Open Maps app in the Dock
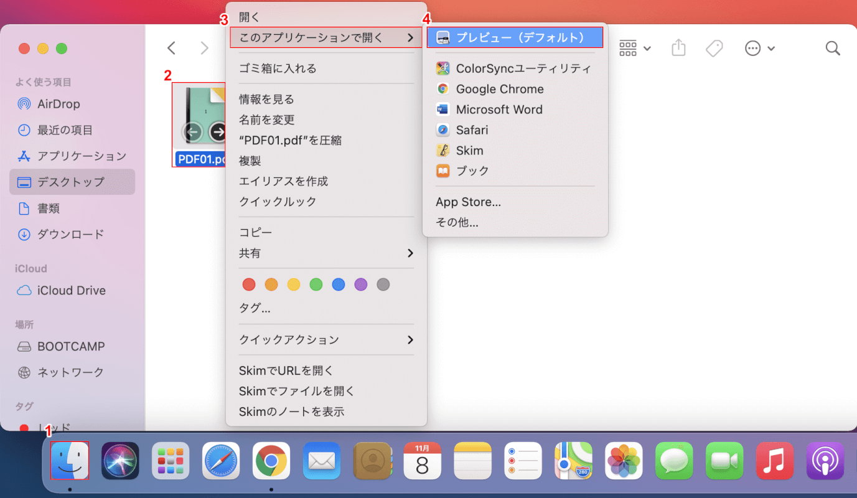This screenshot has height=498, width=857. coord(574,461)
